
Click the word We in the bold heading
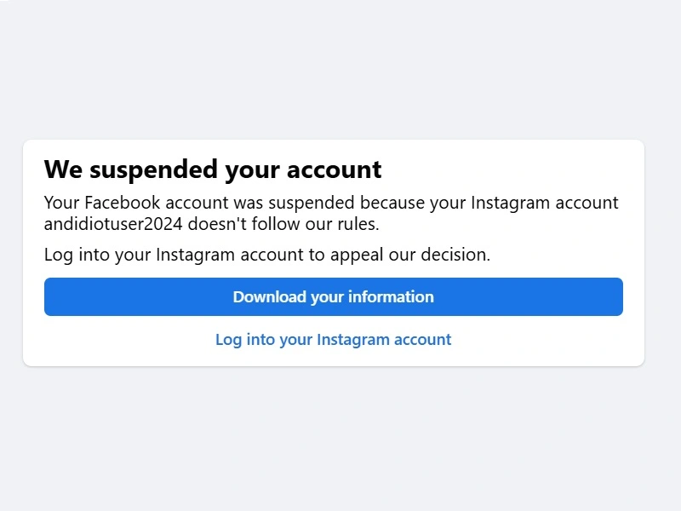[63, 169]
